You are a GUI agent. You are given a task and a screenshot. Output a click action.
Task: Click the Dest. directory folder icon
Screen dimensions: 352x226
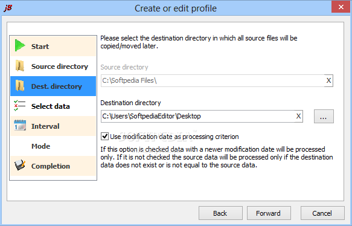coord(20,86)
